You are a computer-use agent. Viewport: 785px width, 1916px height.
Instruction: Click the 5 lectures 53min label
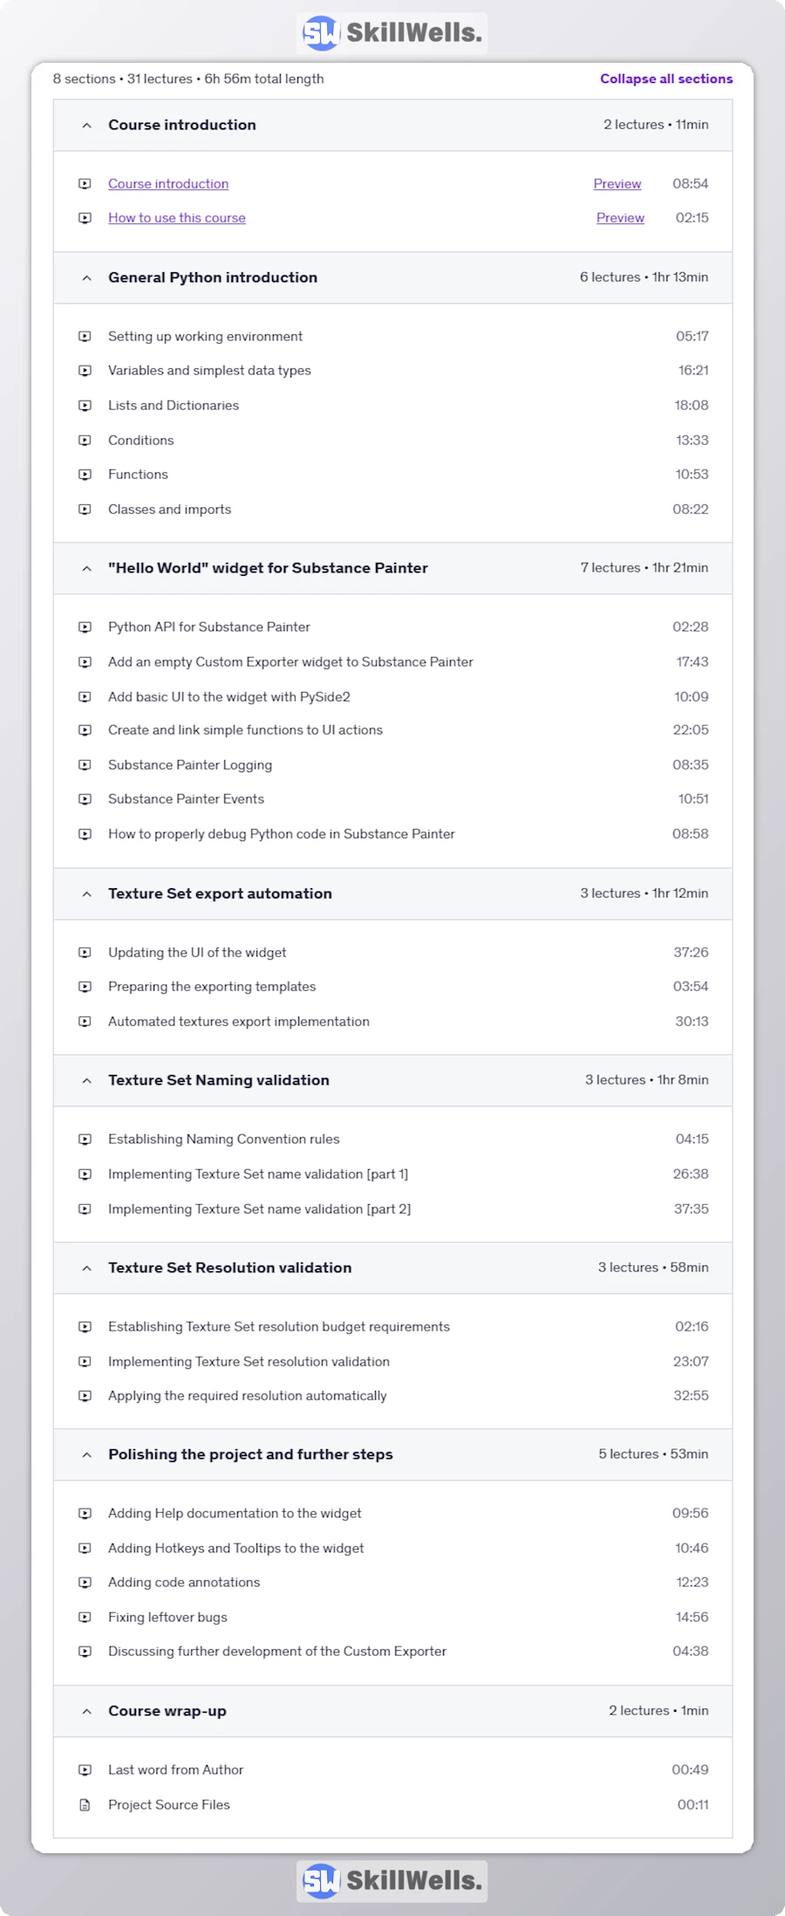(653, 1454)
